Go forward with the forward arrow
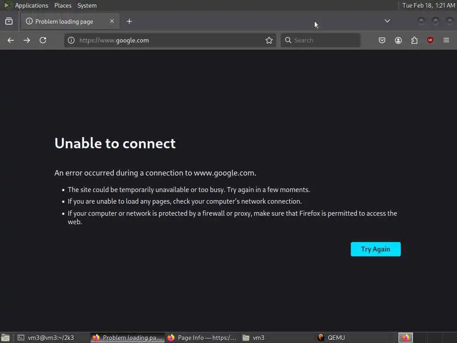The image size is (457, 343). coord(27,40)
